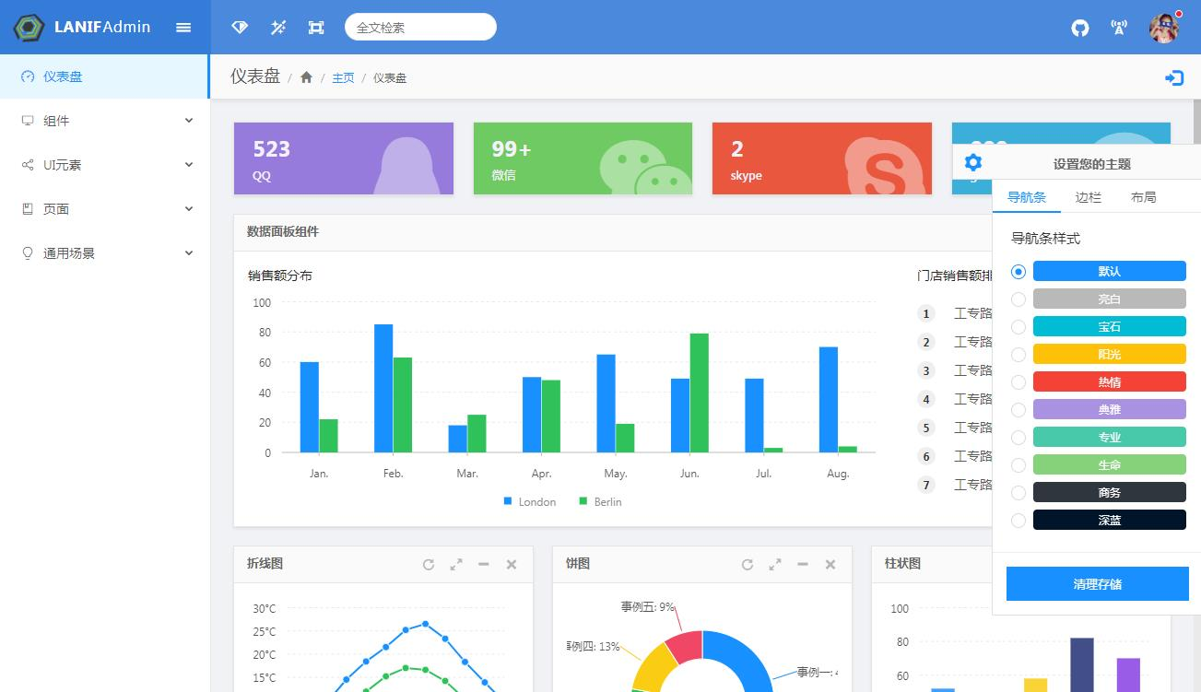Click the LANIF Admin logo icon
This screenshot has height=692, width=1201.
29,28
